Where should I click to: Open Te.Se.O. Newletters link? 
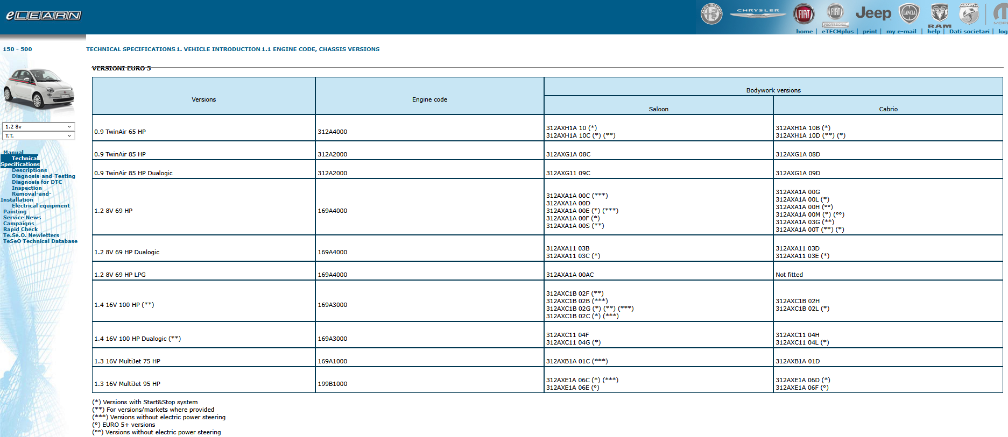[x=31, y=235]
